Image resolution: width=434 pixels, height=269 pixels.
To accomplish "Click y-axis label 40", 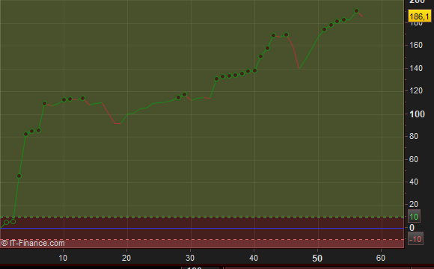I will [414, 182].
